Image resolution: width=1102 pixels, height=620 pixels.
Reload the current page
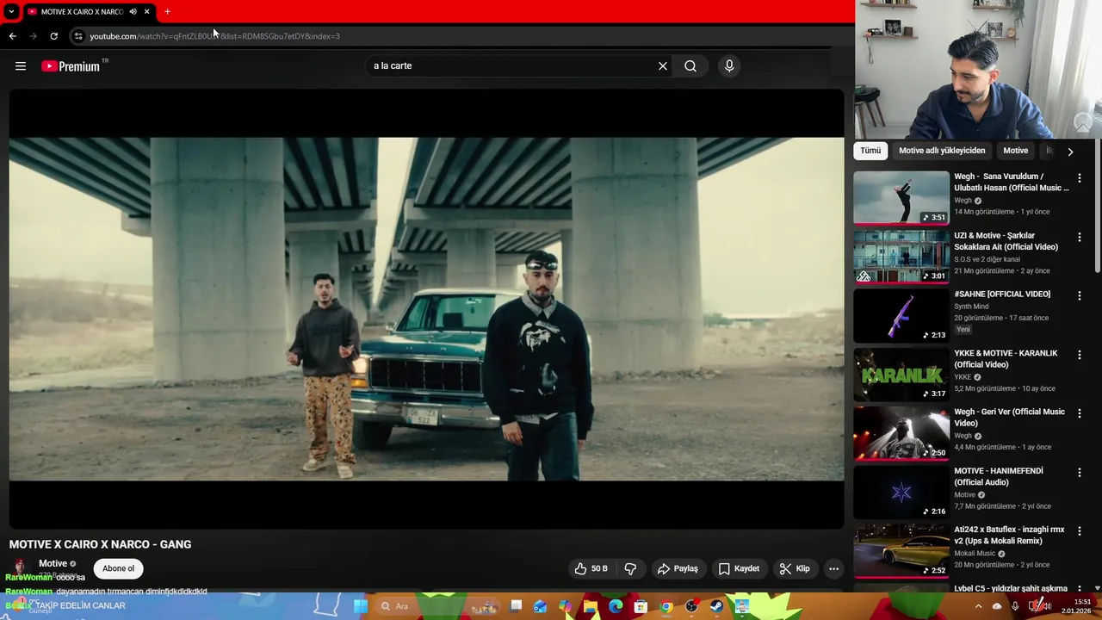coord(53,36)
